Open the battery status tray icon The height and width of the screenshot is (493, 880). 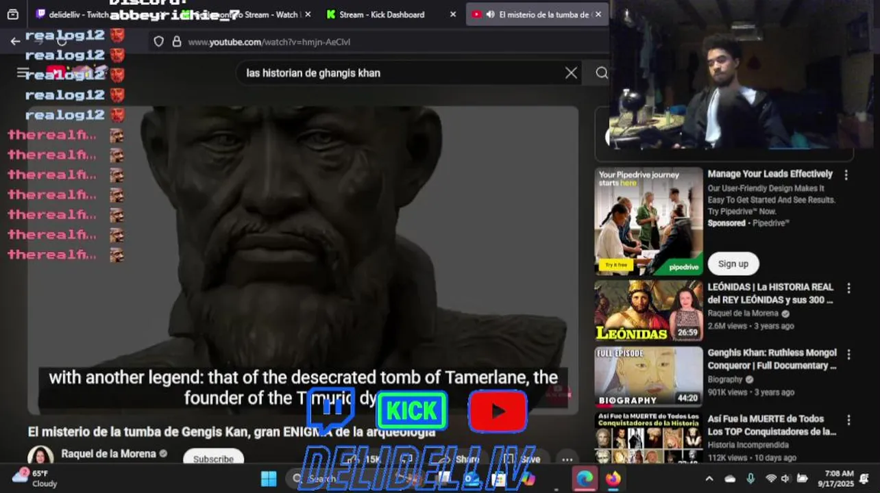pyautogui.click(x=802, y=479)
